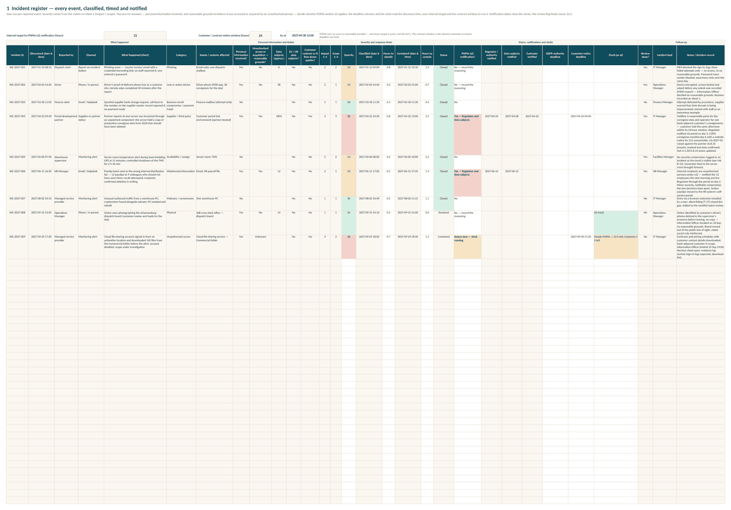Click the 'Clock (as at)' column header
Image resolution: width=731 pixels, height=510 pixels.
(x=616, y=55)
